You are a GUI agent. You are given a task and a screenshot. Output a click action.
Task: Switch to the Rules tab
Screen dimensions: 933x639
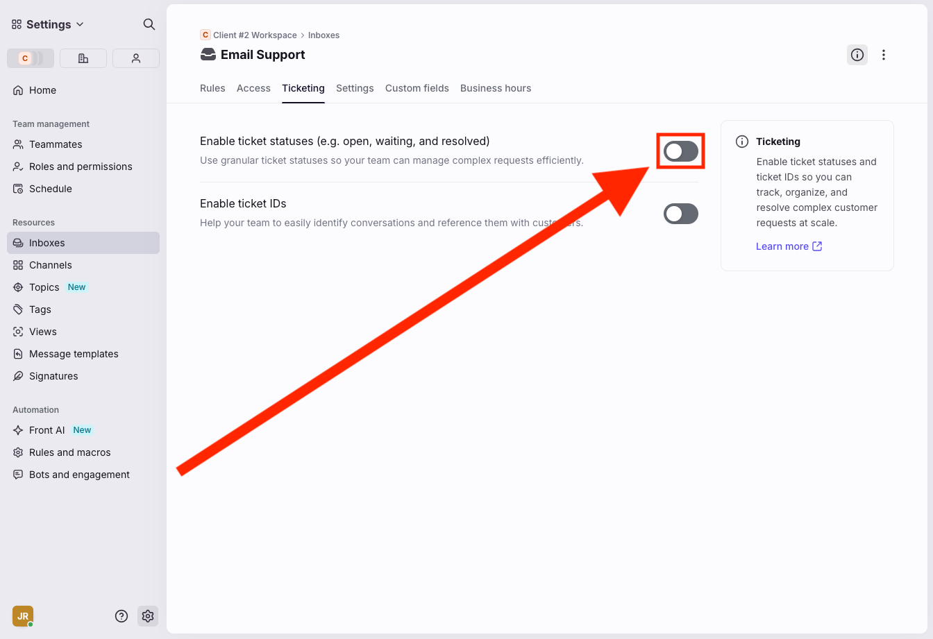click(212, 88)
